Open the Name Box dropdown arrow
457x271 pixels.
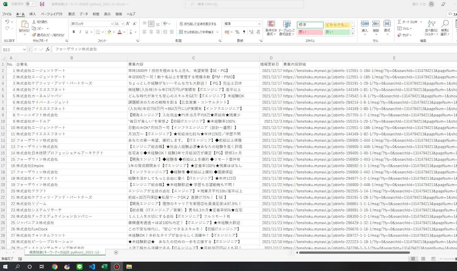[24, 49]
